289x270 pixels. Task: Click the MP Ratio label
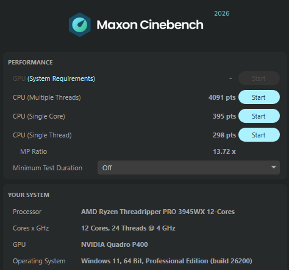[34, 151]
